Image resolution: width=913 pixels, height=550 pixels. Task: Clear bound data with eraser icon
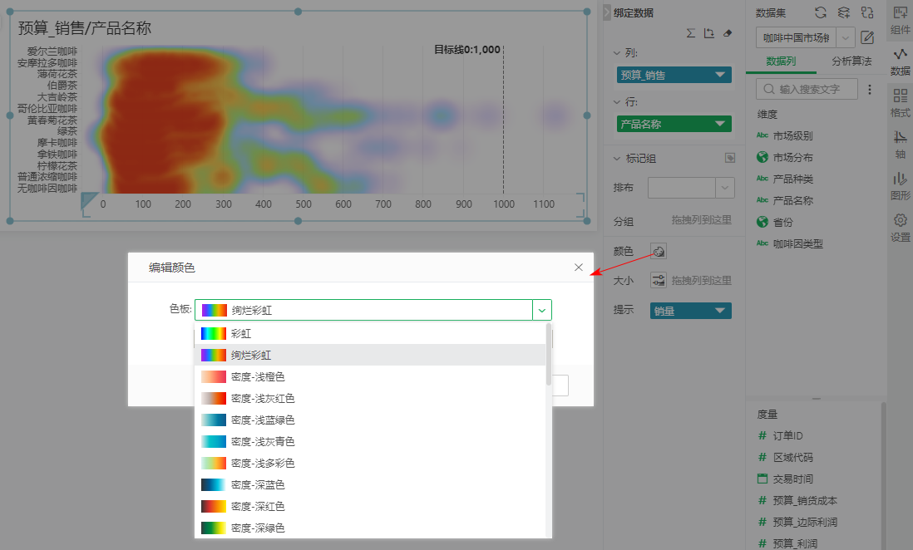[728, 33]
